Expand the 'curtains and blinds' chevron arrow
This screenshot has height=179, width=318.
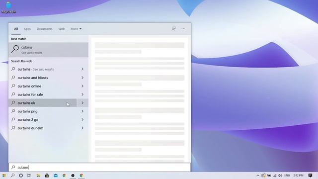[82, 78]
